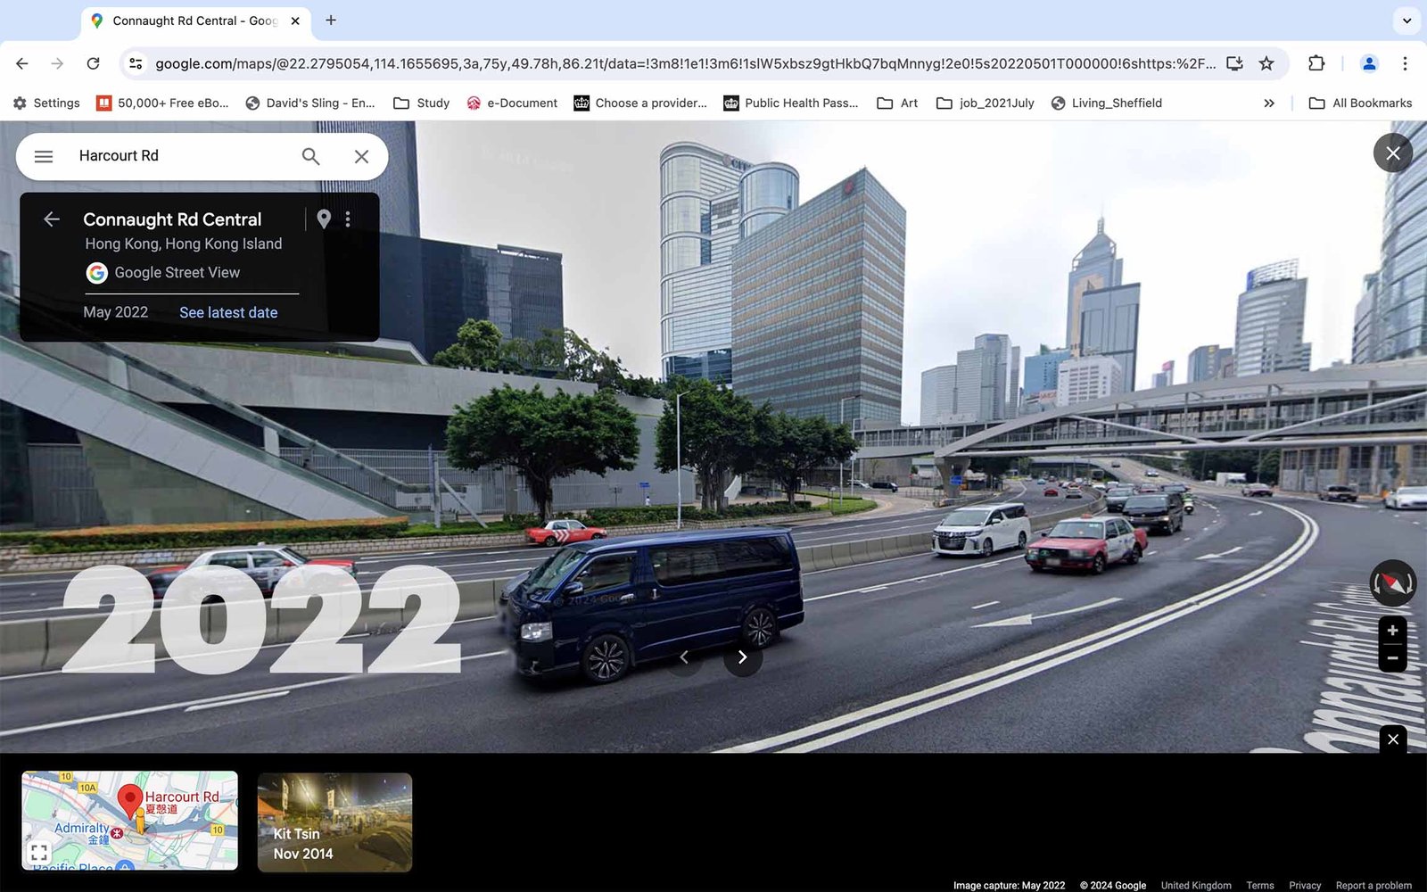Open the Google Maps hamburger menu
The image size is (1427, 892).
pyautogui.click(x=44, y=156)
